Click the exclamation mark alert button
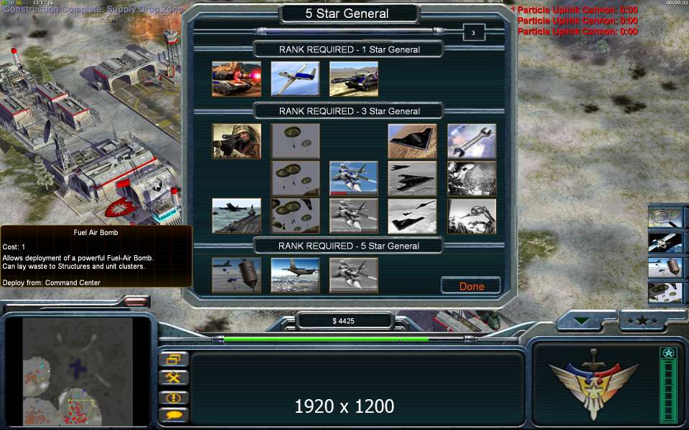The width and height of the screenshot is (689, 430). click(x=173, y=398)
